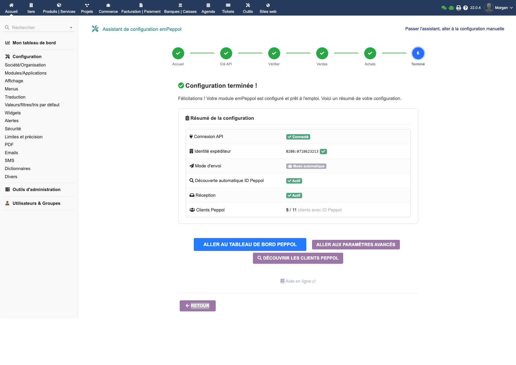Open the Banques | Caisses bank icon
The height and width of the screenshot is (365, 516).
180,5
